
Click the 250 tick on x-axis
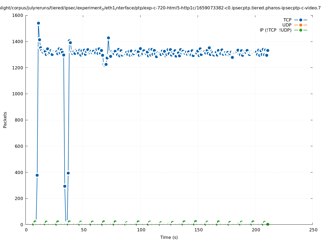(313, 230)
